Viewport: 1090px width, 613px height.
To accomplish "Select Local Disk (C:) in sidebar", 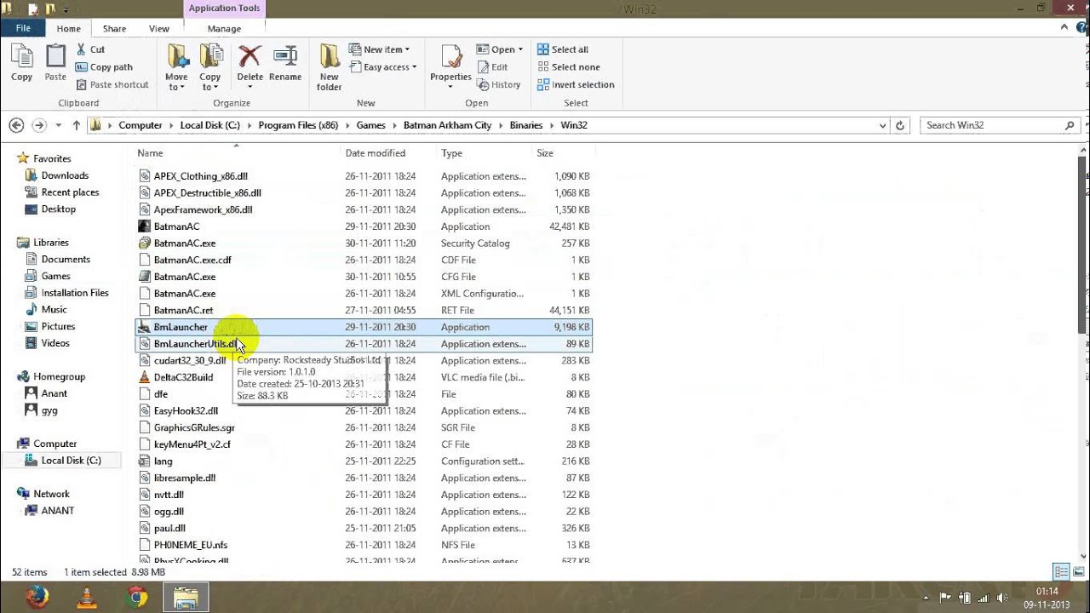I will pyautogui.click(x=71, y=461).
